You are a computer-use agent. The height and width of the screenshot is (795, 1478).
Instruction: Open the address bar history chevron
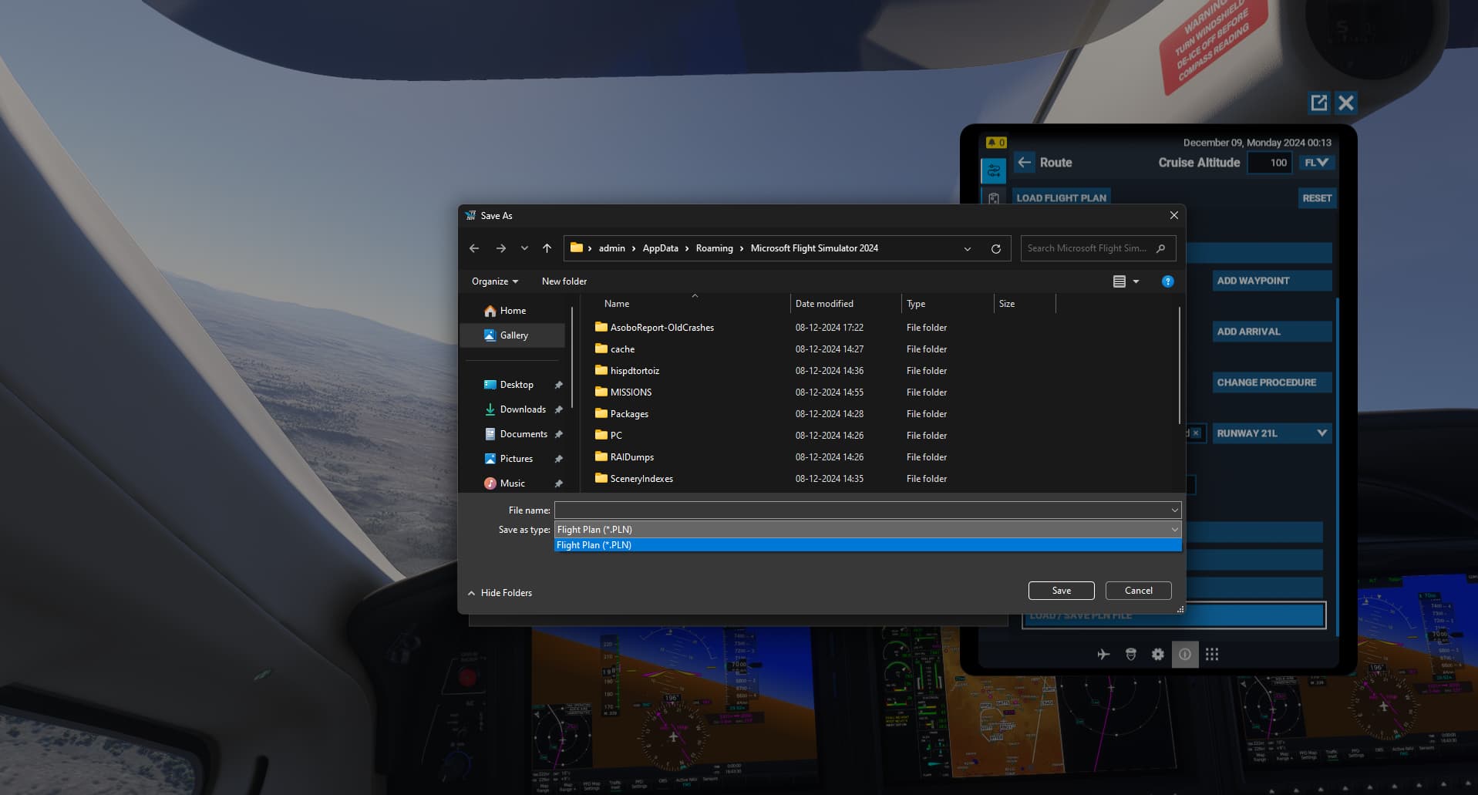tap(967, 248)
